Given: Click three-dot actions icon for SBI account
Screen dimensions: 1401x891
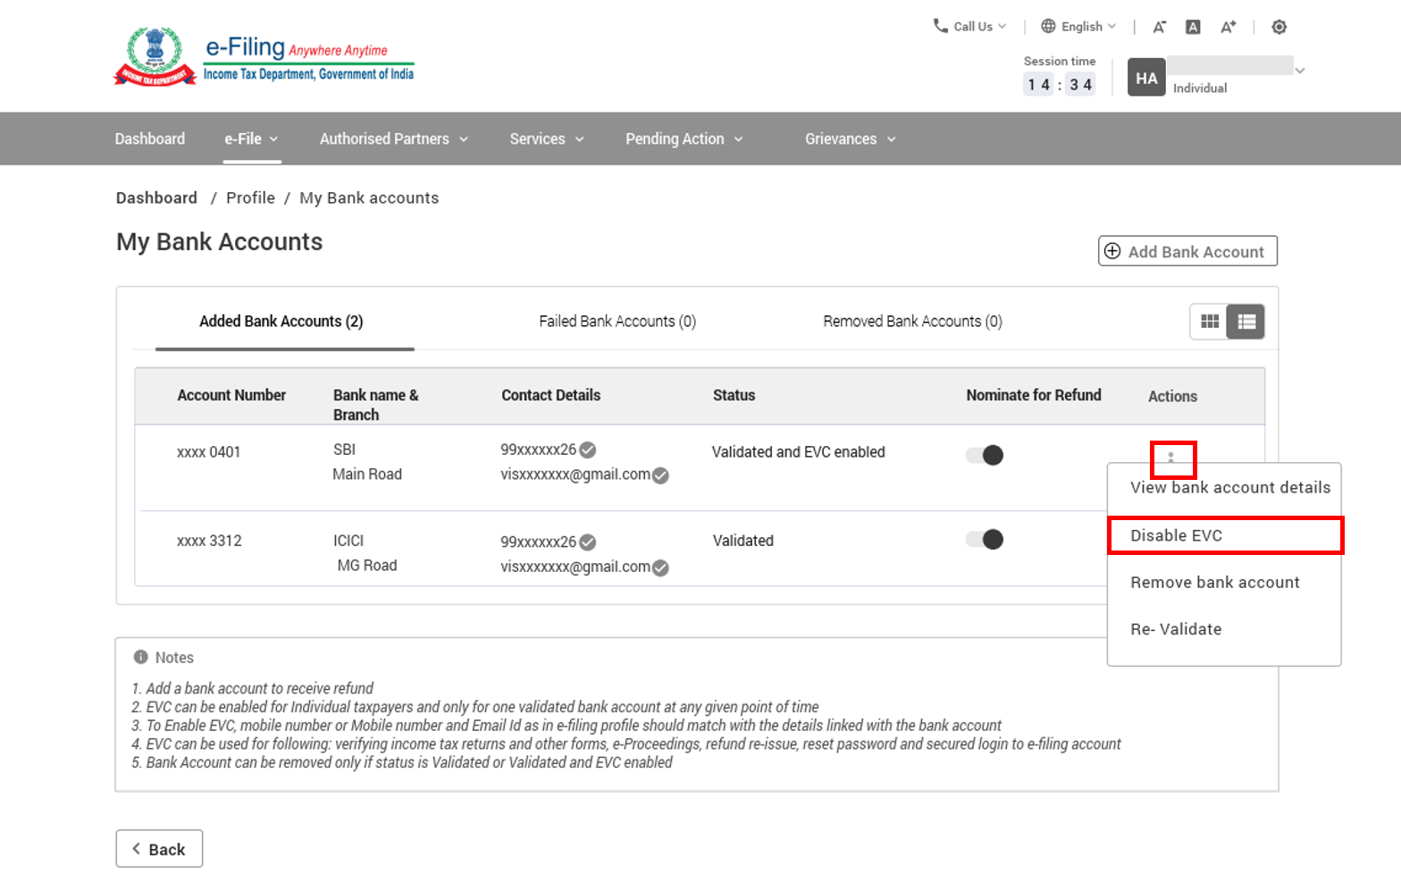Looking at the screenshot, I should click(1170, 458).
